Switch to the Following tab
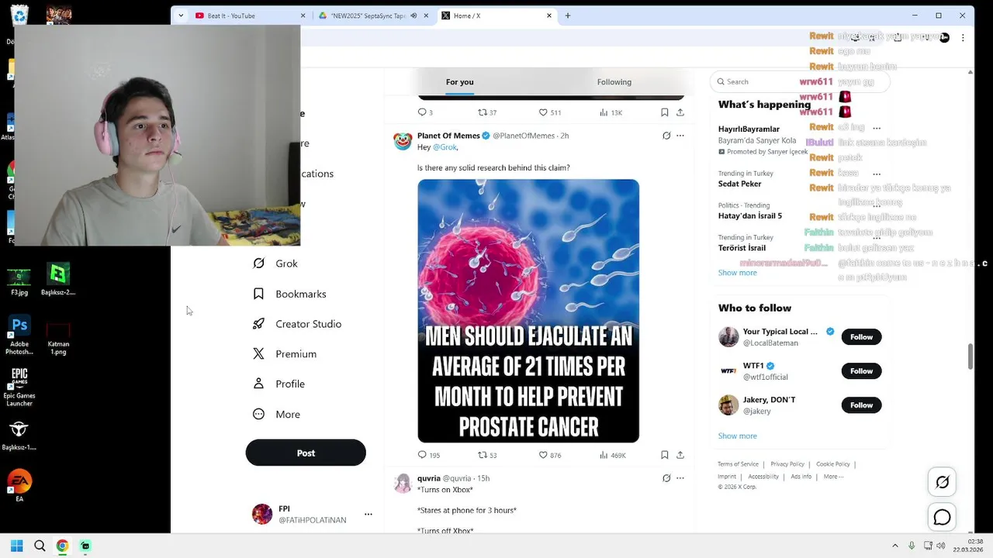This screenshot has width=993, height=558. tap(614, 82)
